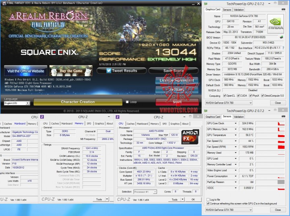
Task: Click the PerfCap Reason sensor graph
Action: [x=270, y=182]
